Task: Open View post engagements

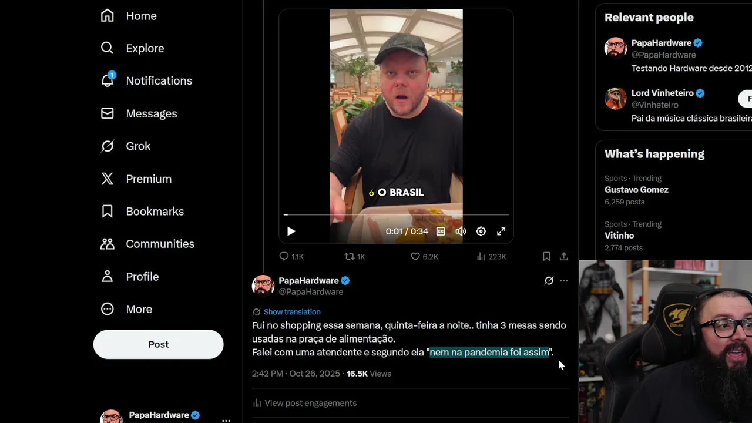Action: click(x=310, y=403)
